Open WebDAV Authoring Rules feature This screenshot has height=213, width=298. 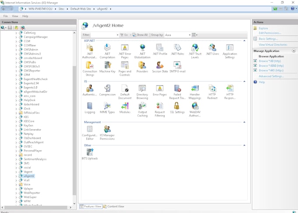(195, 109)
